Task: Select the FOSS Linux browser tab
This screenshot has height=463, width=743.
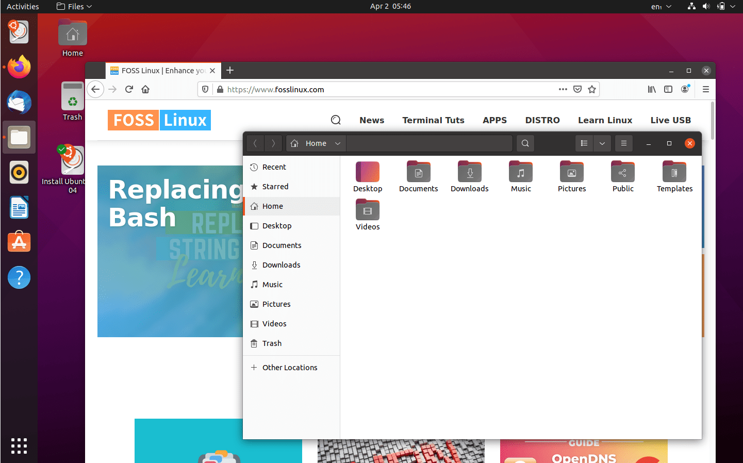Action: pos(163,71)
